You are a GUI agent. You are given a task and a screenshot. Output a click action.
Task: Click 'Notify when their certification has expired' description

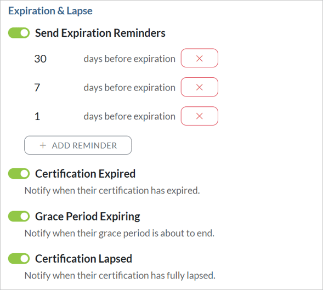tap(112, 191)
